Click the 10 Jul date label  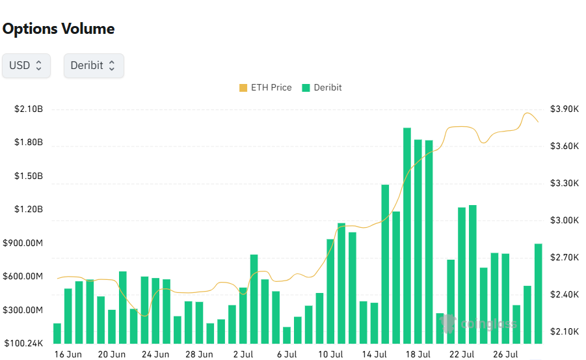[331, 354]
